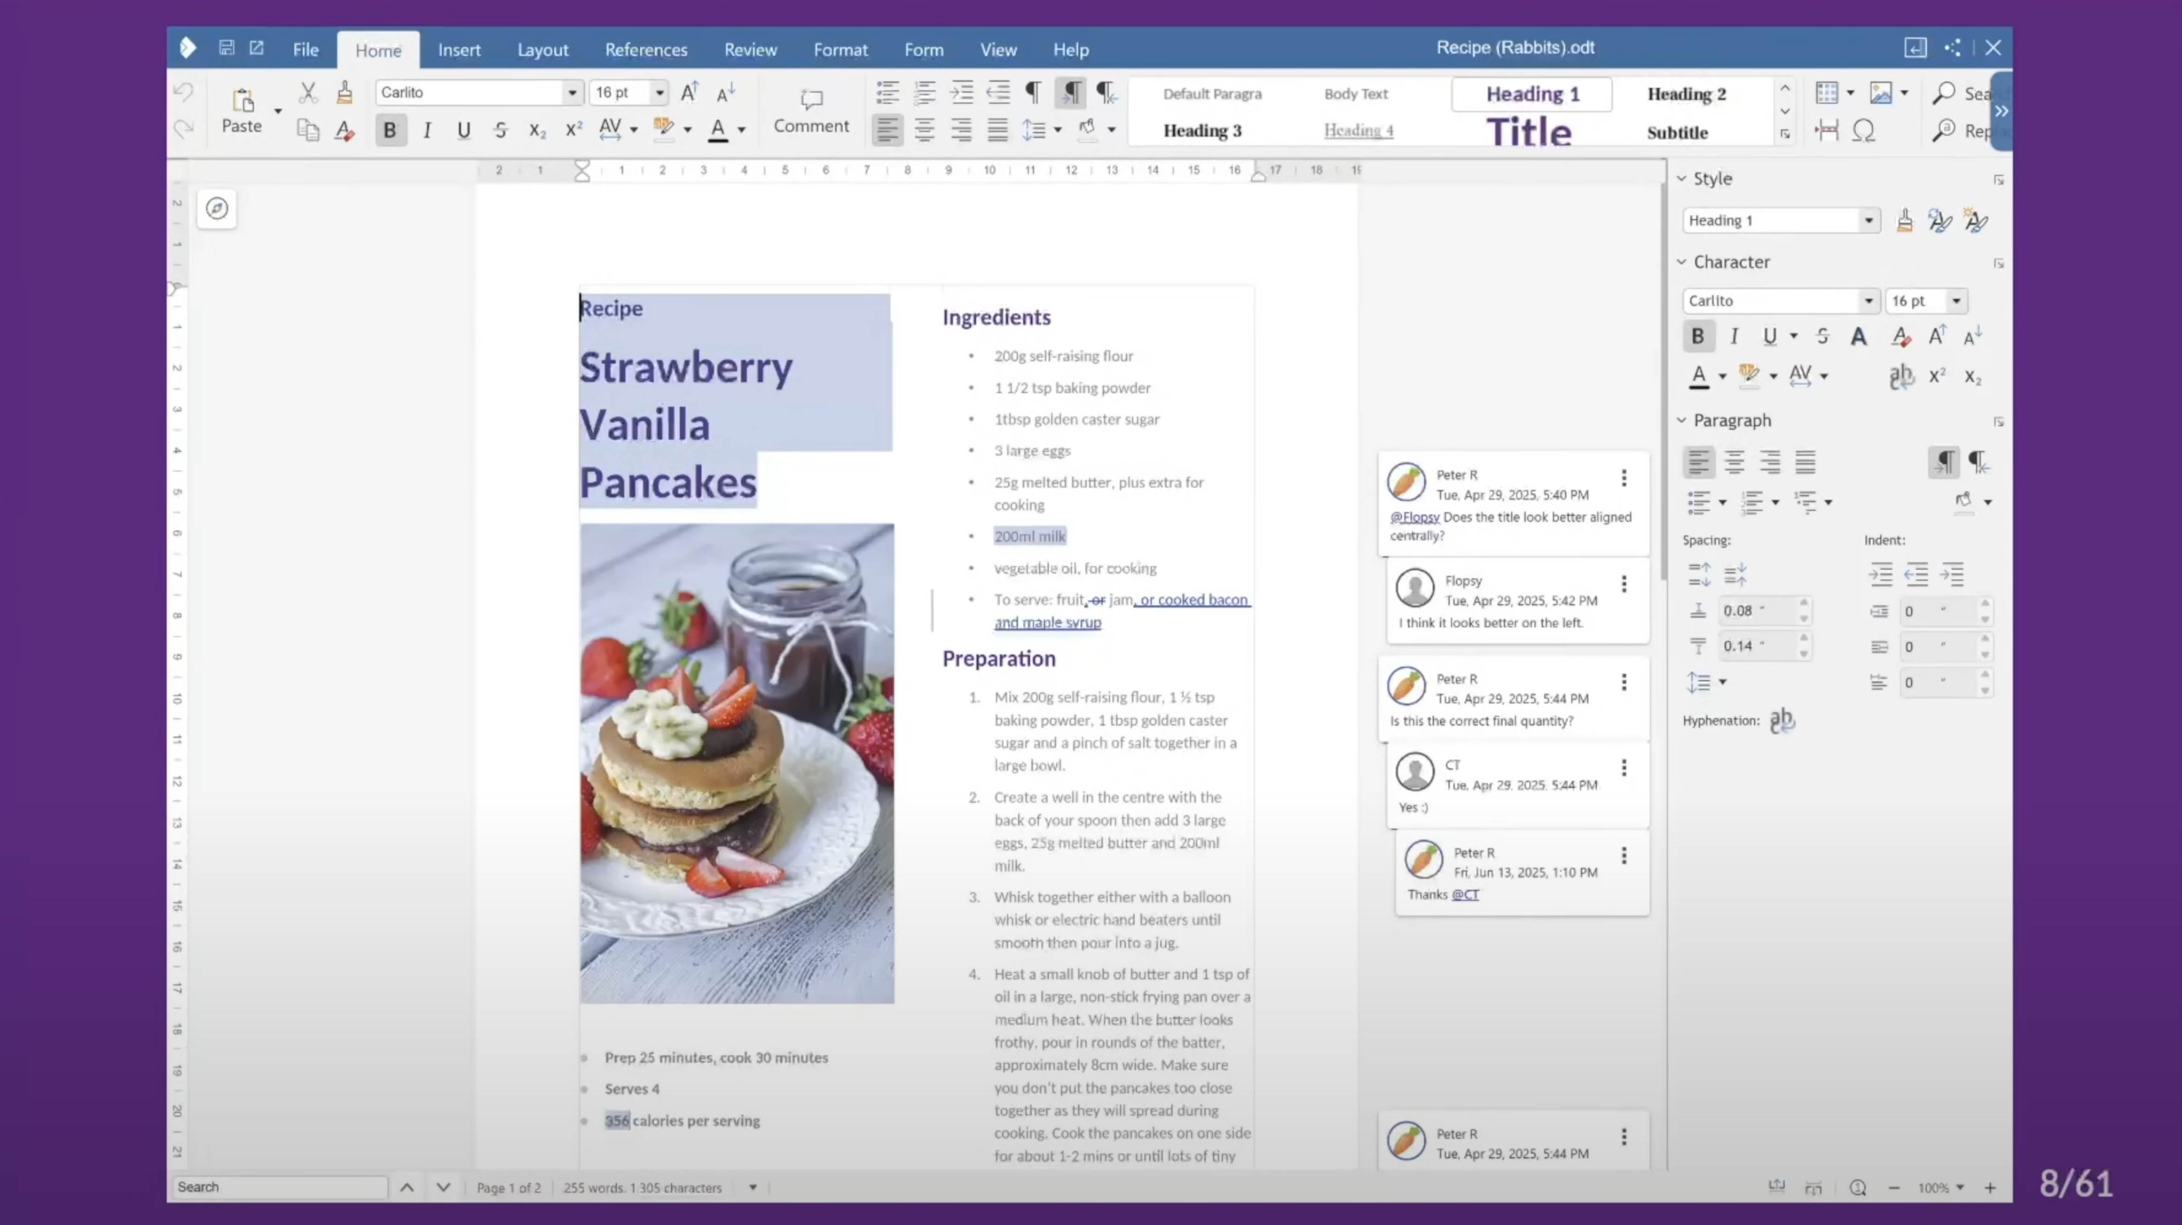Switch to the Layout tab
This screenshot has height=1225, width=2182.
pyautogui.click(x=542, y=50)
